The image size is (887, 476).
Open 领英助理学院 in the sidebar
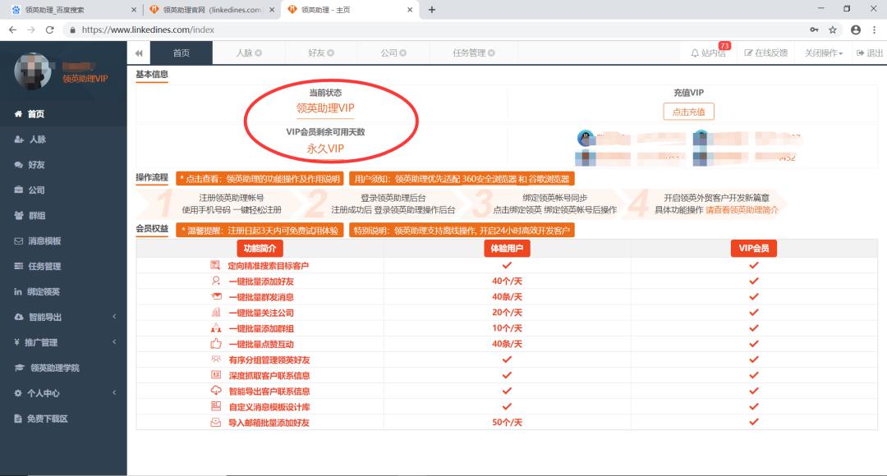(63, 368)
